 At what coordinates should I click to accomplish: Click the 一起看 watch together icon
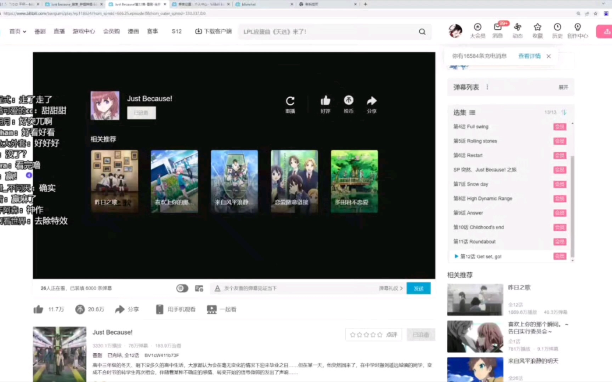click(x=211, y=309)
